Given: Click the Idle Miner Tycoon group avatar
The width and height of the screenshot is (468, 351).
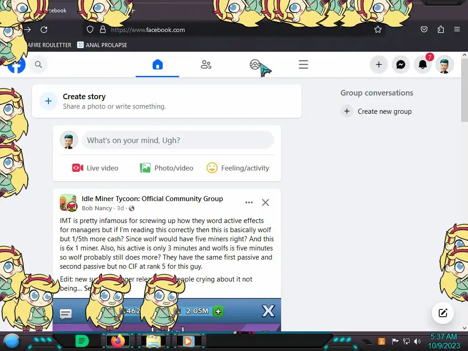Looking at the screenshot, I should (69, 202).
